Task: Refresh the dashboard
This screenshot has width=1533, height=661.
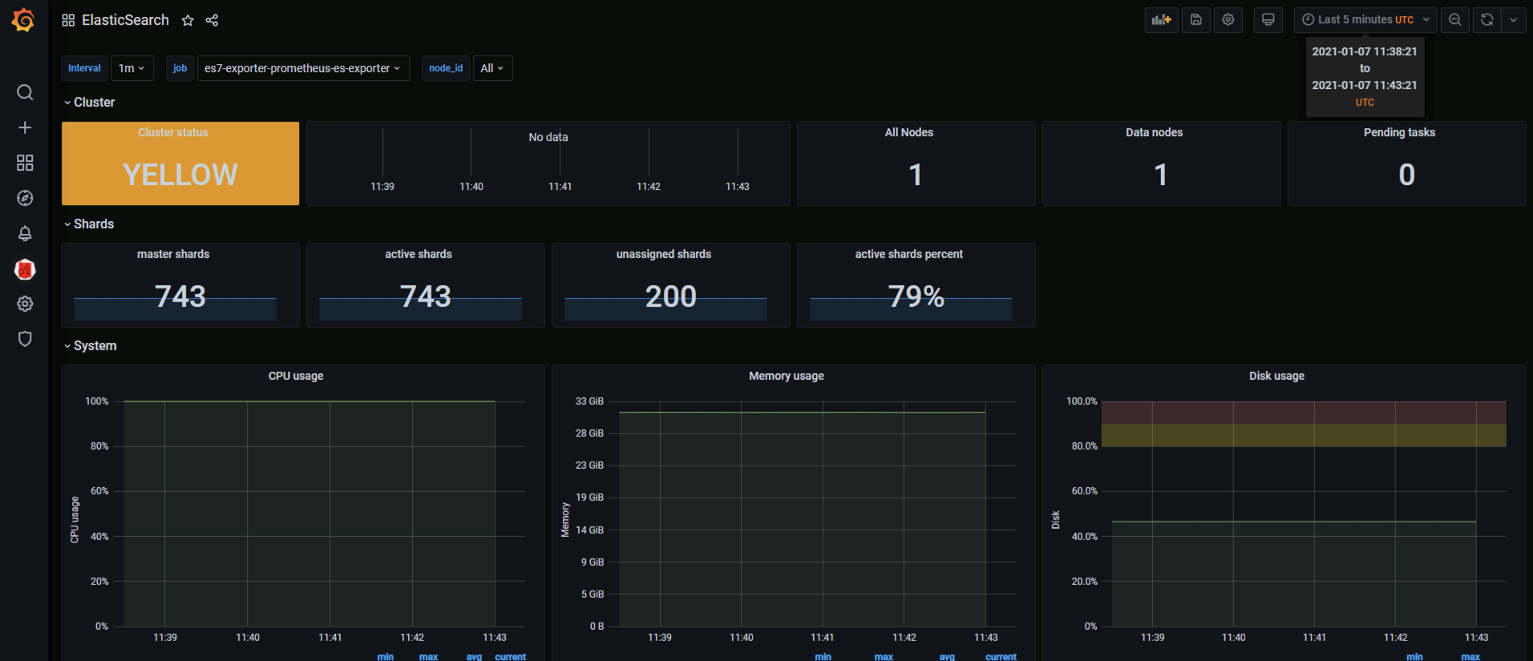Action: click(x=1486, y=20)
